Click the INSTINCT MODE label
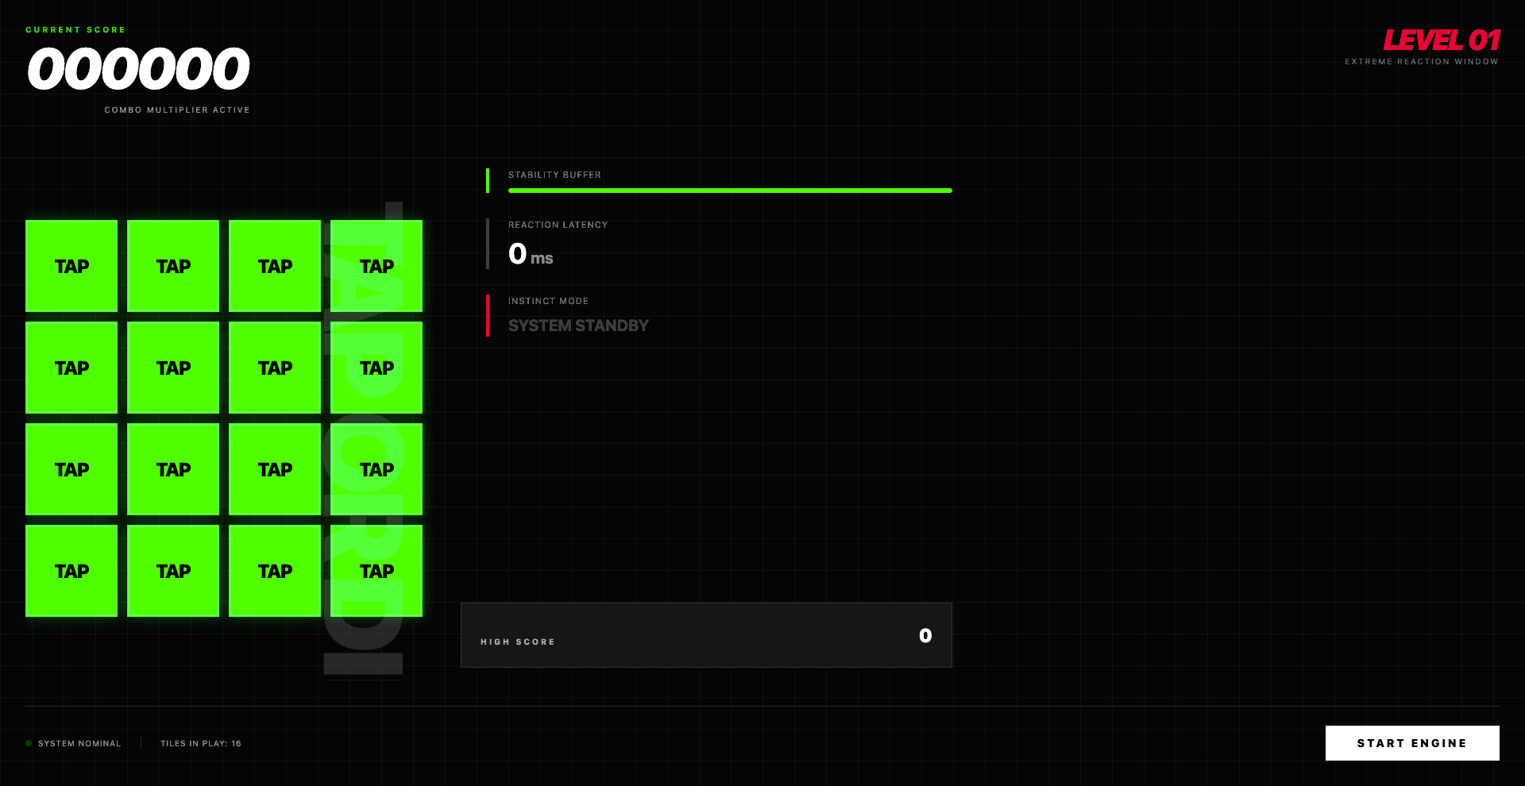The height and width of the screenshot is (786, 1525). tap(548, 301)
